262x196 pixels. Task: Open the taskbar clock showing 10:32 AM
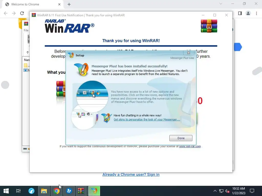point(239,191)
